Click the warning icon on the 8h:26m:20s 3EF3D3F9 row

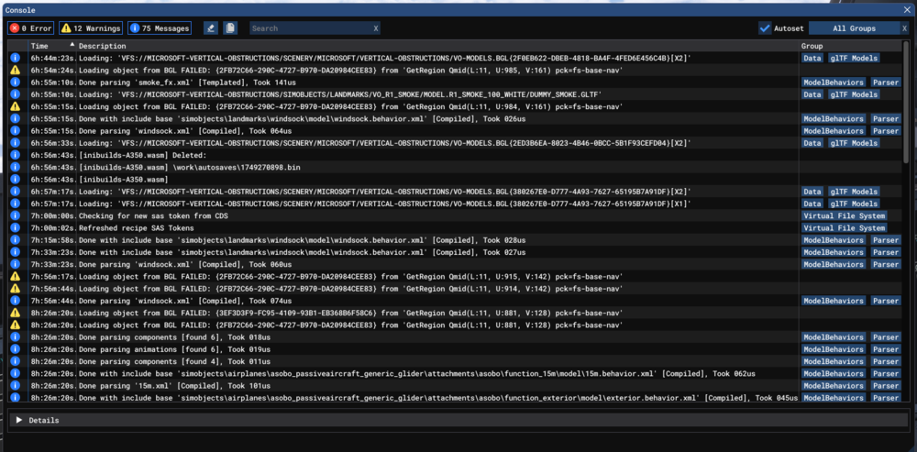[x=15, y=312]
